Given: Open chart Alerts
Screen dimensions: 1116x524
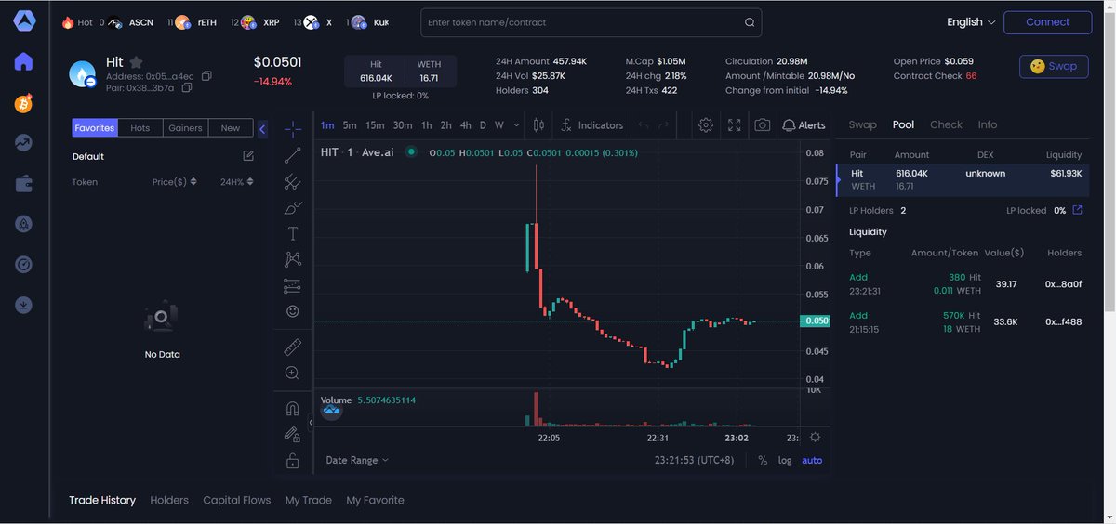Looking at the screenshot, I should click(x=804, y=125).
